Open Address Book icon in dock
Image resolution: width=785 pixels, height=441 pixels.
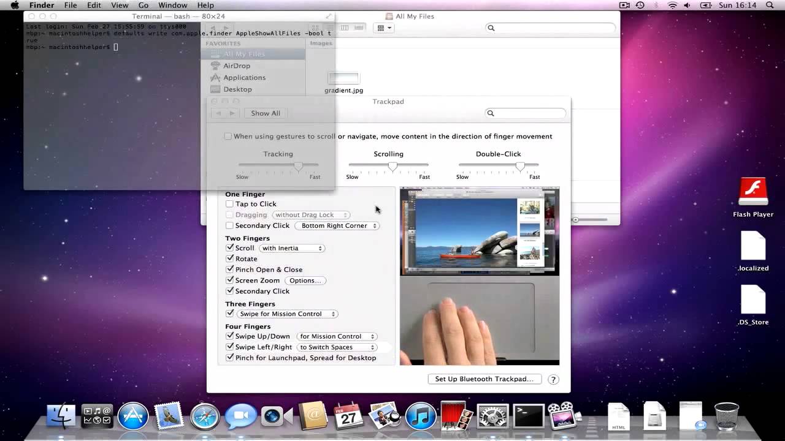[x=313, y=416]
